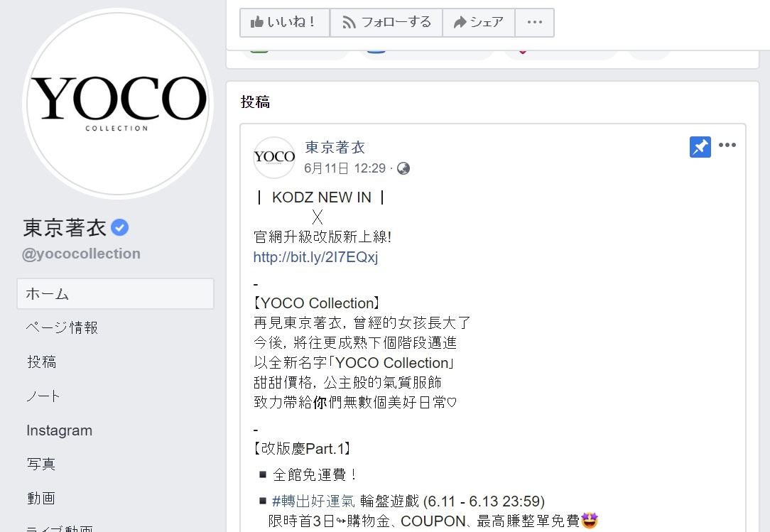Open ページ情報 in the sidebar

pos(63,327)
